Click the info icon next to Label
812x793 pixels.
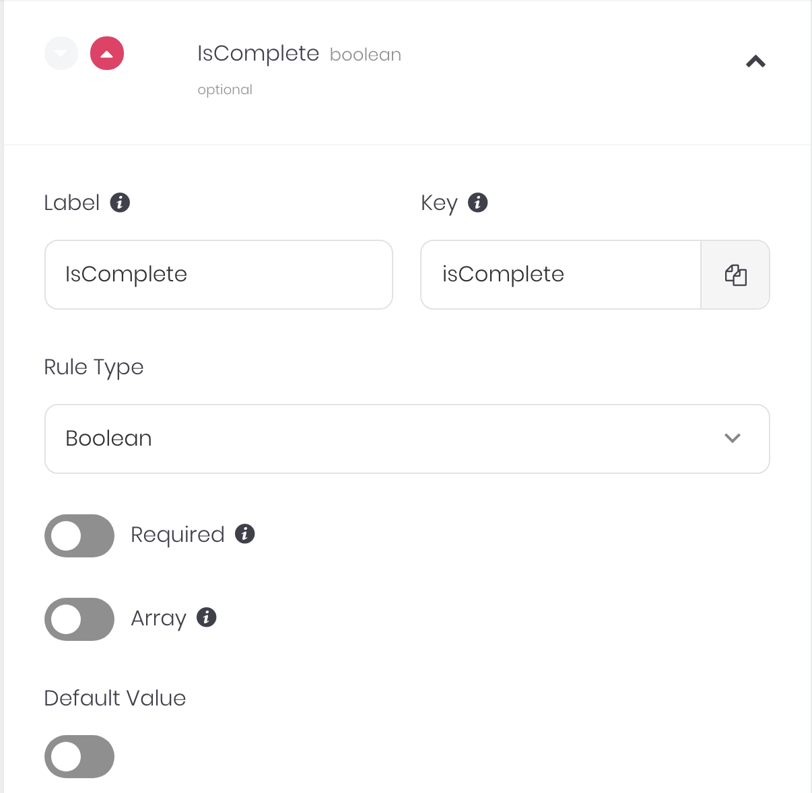[x=120, y=202]
